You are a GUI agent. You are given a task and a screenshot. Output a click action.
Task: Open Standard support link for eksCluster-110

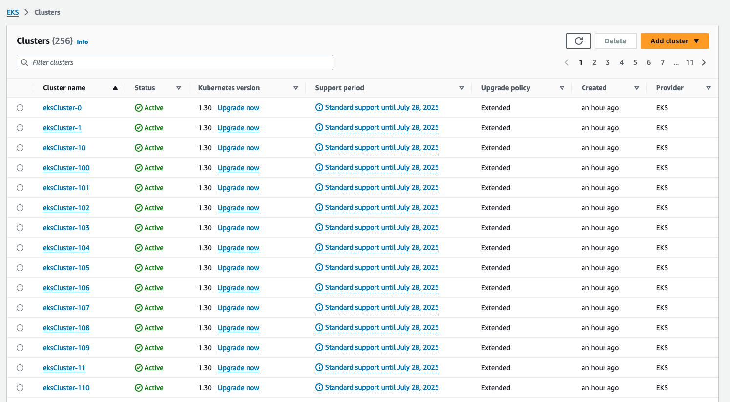(x=382, y=387)
